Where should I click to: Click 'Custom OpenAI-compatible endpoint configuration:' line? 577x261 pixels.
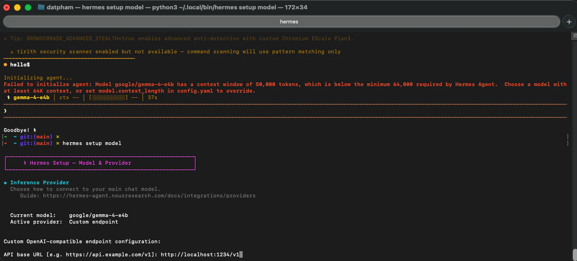[82, 241]
